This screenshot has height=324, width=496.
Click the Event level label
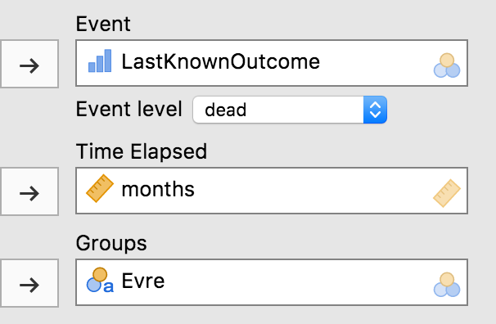coord(129,109)
